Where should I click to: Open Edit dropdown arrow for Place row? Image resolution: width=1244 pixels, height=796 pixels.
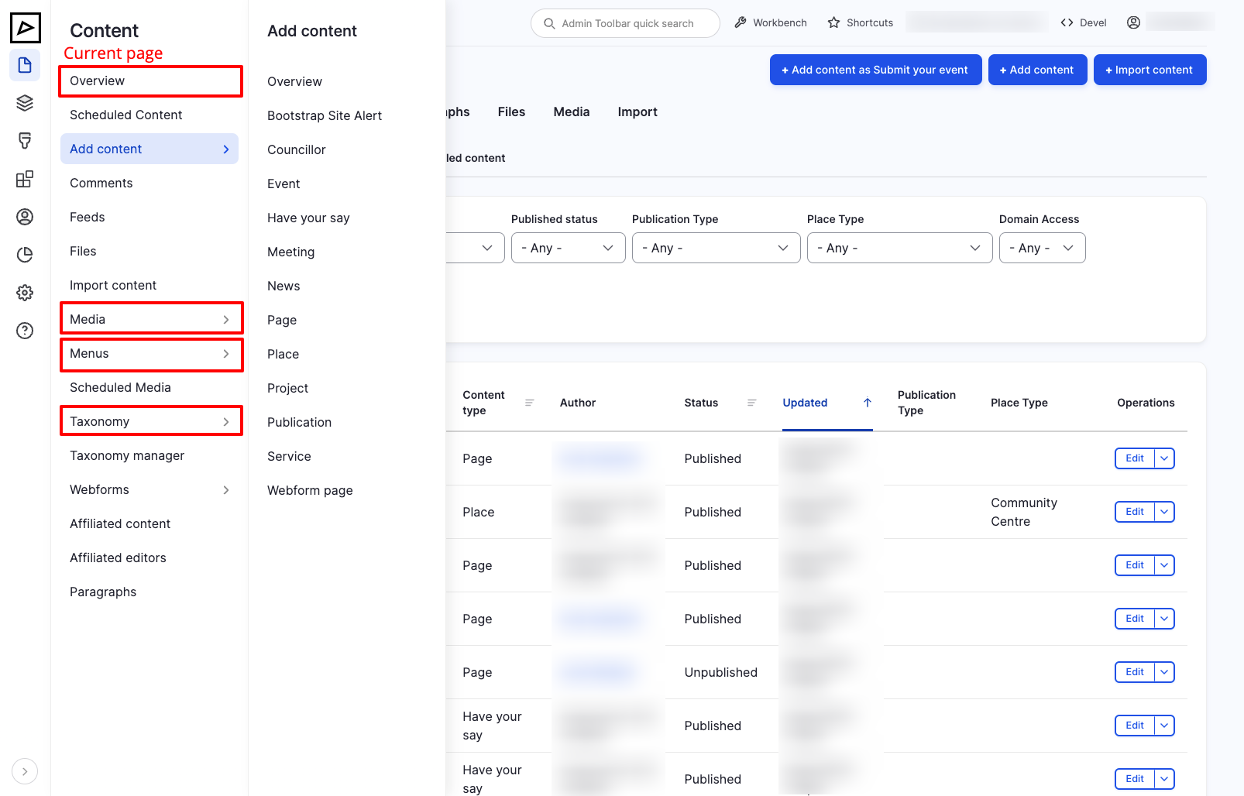(1164, 512)
